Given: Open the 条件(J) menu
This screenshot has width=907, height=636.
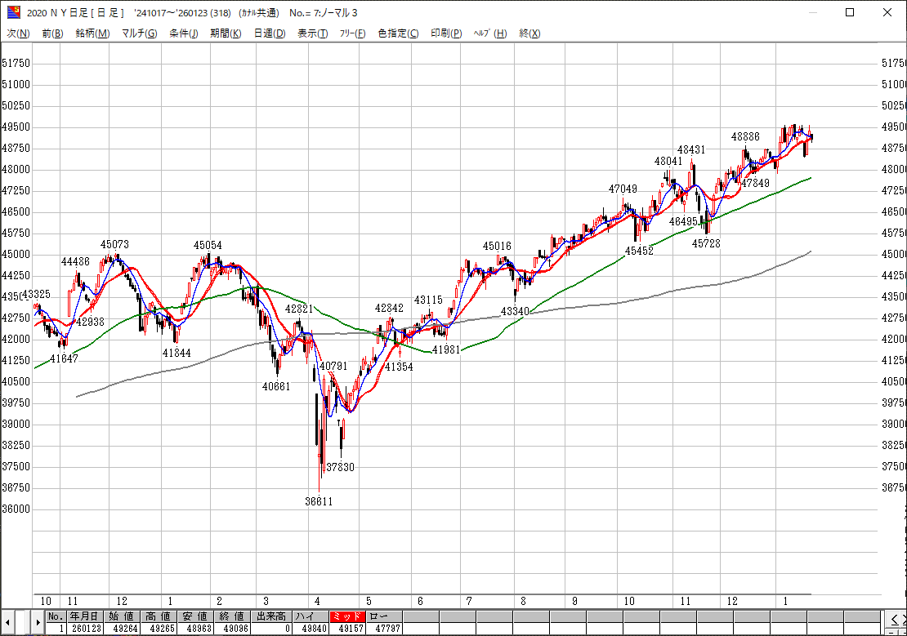Looking at the screenshot, I should coord(184,33).
